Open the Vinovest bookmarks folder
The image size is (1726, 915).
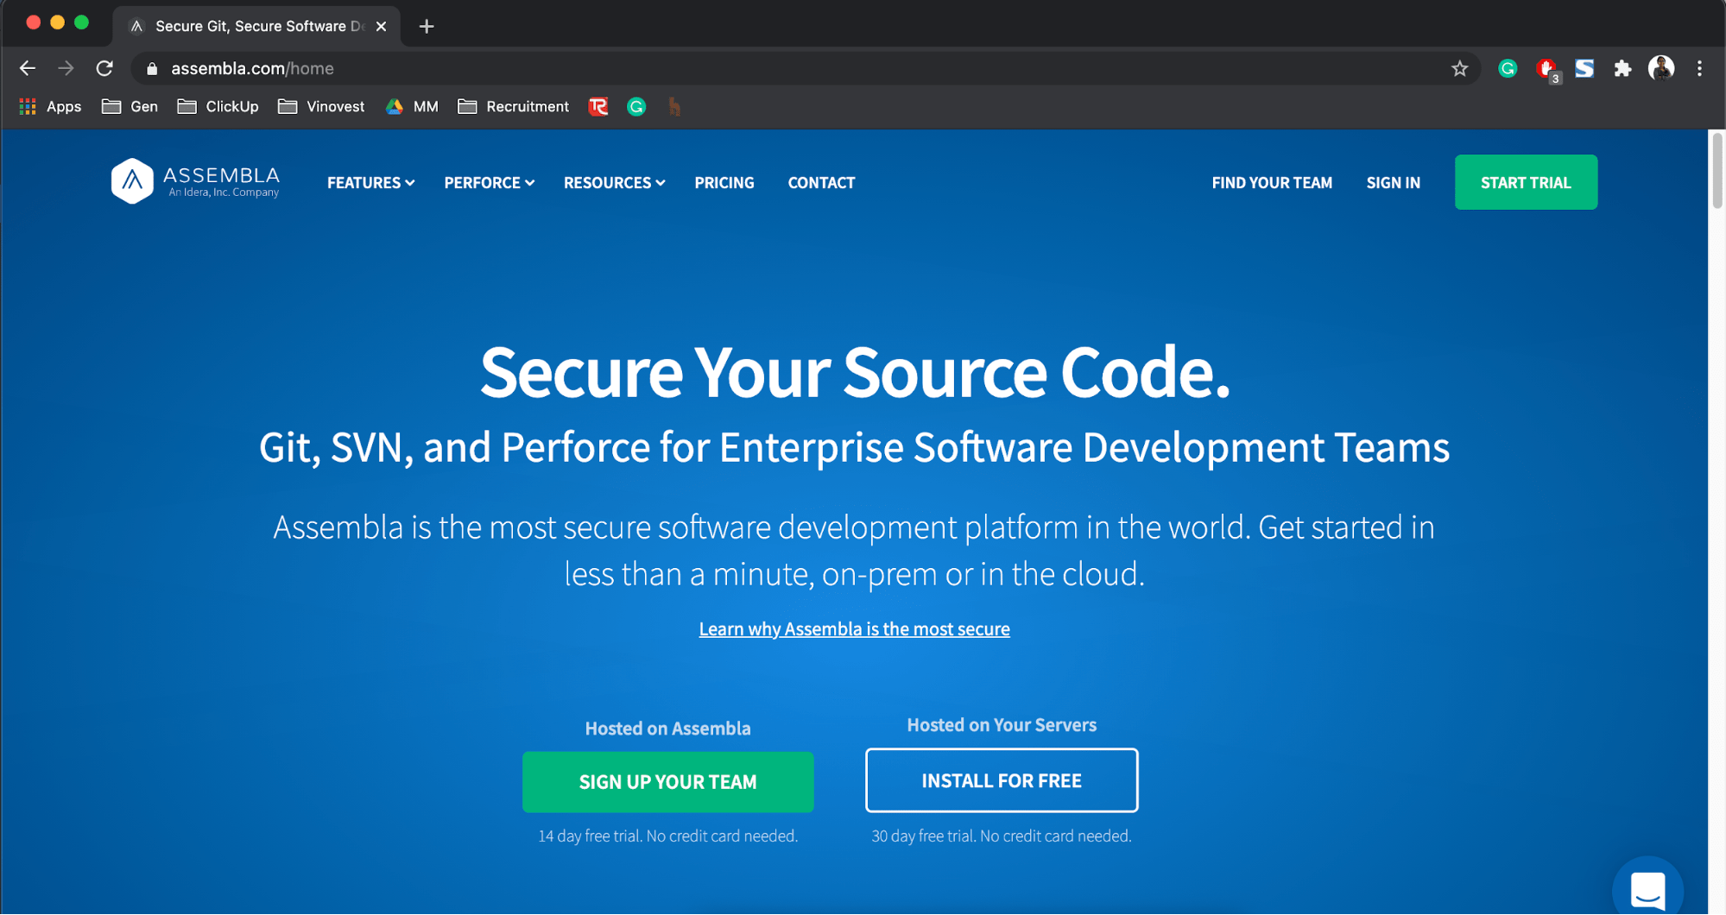click(x=321, y=106)
